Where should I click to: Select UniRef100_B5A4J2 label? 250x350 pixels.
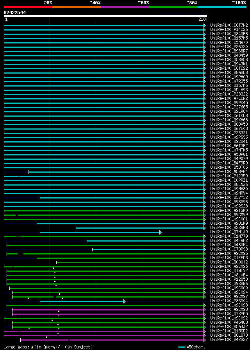(x=229, y=327)
